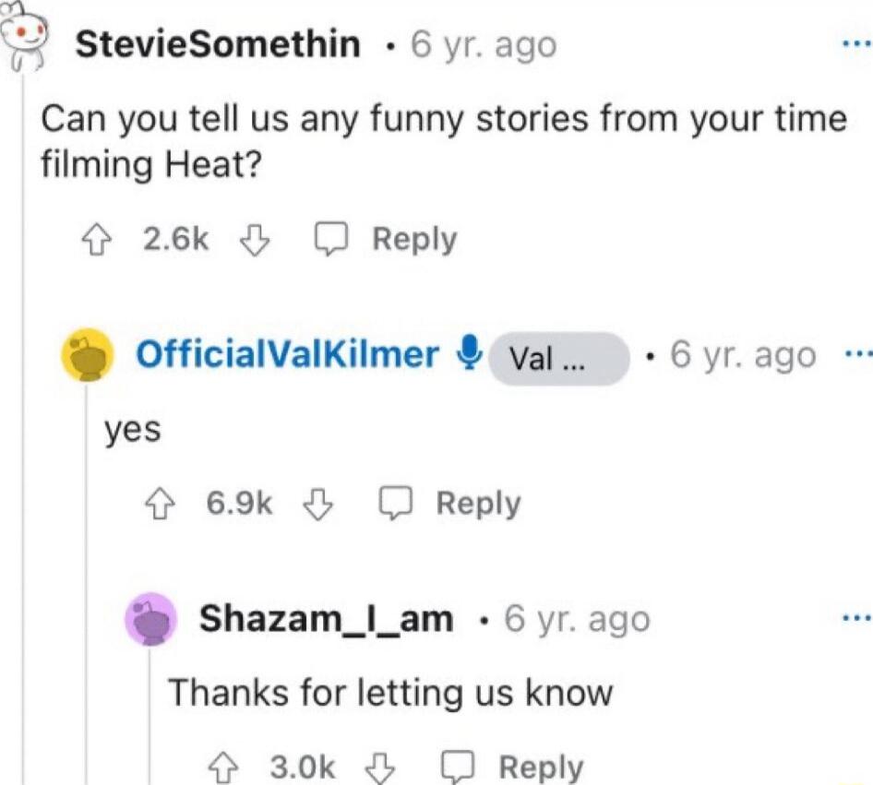Open StevieSomethin's user profile link

click(x=217, y=44)
